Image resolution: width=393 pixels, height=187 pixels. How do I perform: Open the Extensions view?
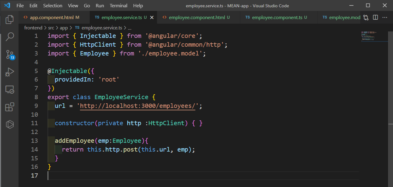(x=9, y=107)
